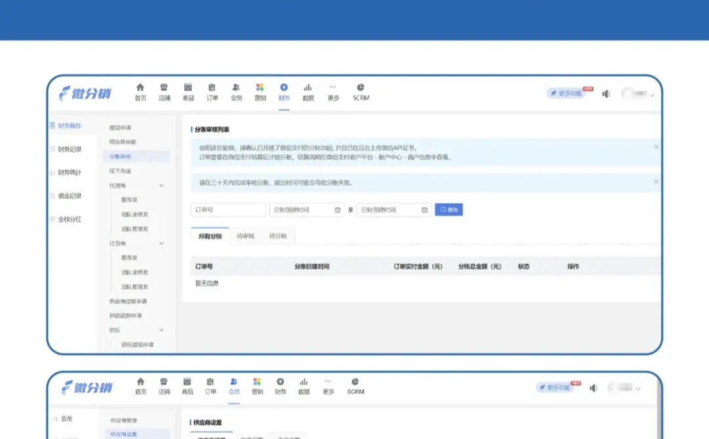Open 分账审核 submenu item
The width and height of the screenshot is (709, 439).
click(137, 156)
